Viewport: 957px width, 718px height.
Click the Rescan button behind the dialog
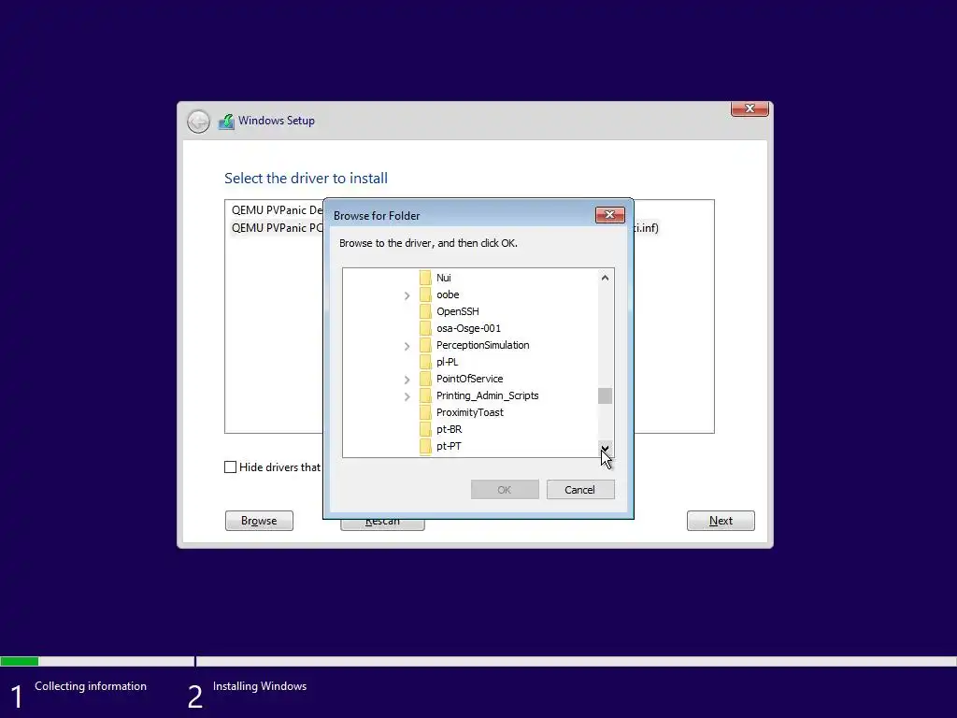pyautogui.click(x=382, y=524)
